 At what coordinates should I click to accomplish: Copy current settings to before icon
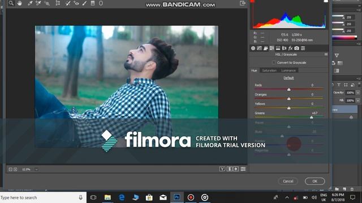[x=236, y=169]
